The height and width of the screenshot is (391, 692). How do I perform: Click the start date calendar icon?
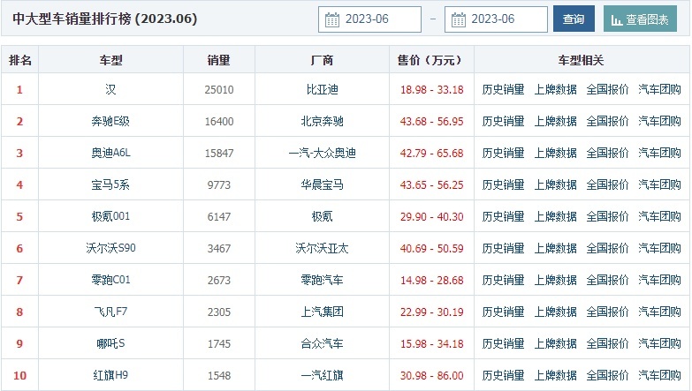[332, 19]
